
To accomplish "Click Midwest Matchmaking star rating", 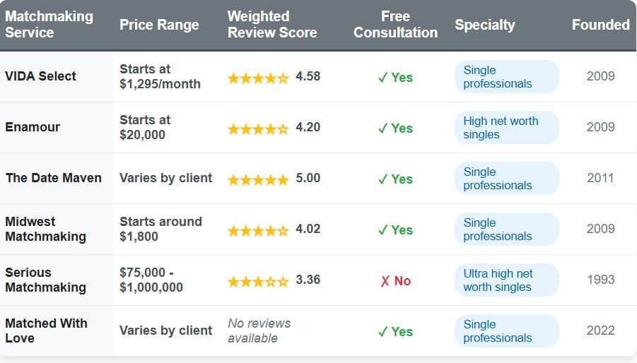I will tap(257, 230).
